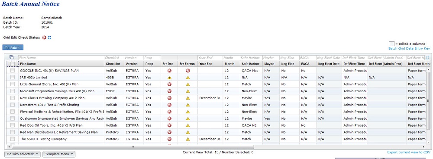This screenshot has width=433, height=159.
Task: Click the Checklist filter field
Action: (x=114, y=58)
